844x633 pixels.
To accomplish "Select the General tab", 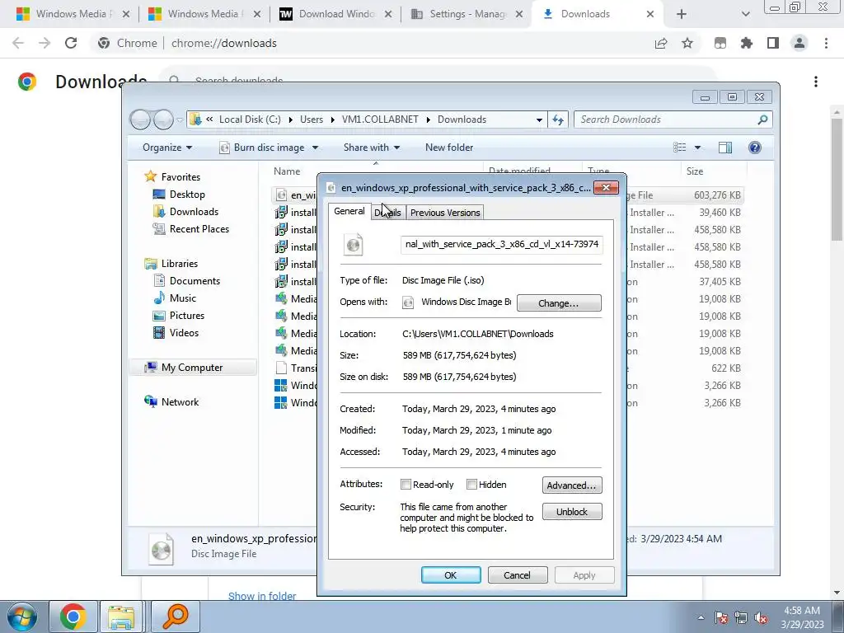I will 349,212.
